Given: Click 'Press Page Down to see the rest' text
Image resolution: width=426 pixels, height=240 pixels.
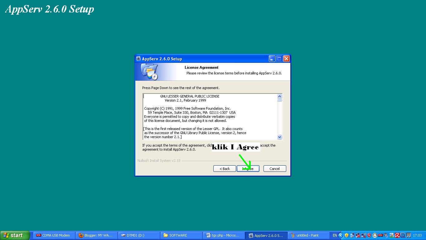Looking at the screenshot, I should coord(181,88).
